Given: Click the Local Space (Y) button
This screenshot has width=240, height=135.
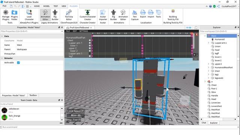Looking at the screenshot, I should [76, 111].
